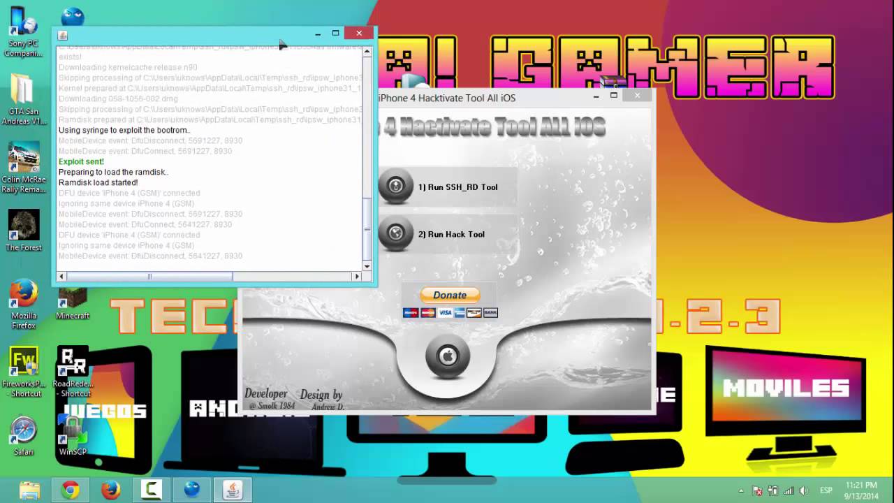Click 'Ramdisk load started!' log line
Viewport: 894px width, 503px height.
tap(98, 183)
